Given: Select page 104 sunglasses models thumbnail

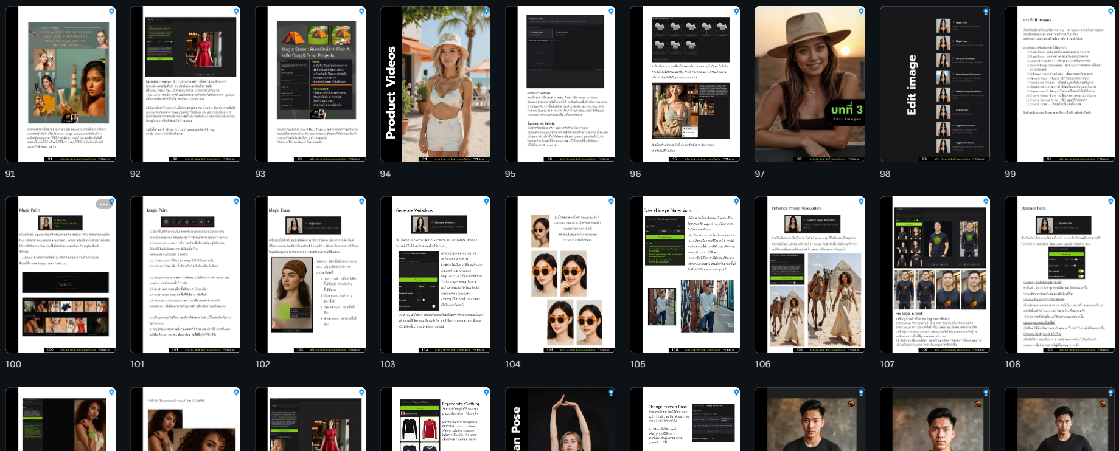Looking at the screenshot, I should pyautogui.click(x=560, y=275).
